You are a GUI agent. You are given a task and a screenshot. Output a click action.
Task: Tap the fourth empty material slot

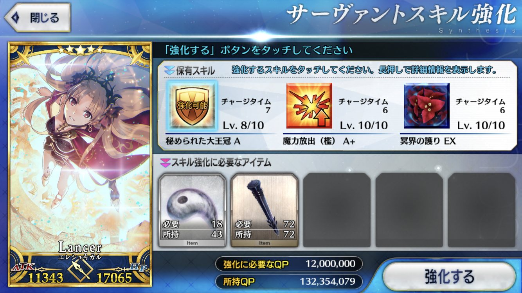(409, 210)
